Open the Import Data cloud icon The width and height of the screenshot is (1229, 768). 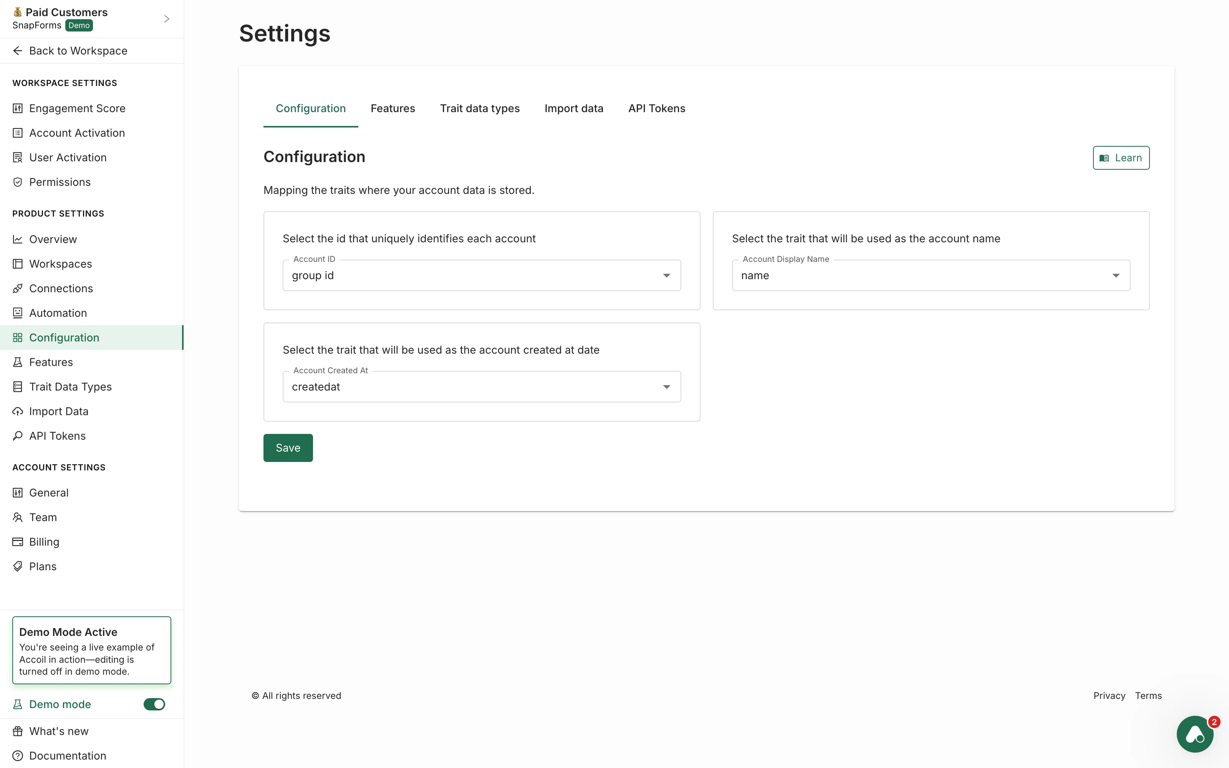click(18, 411)
